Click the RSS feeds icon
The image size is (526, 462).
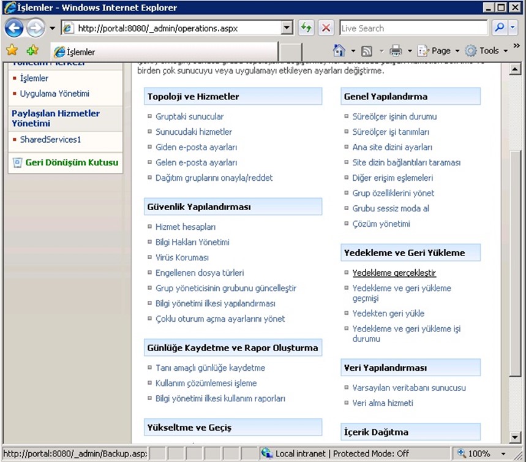367,51
